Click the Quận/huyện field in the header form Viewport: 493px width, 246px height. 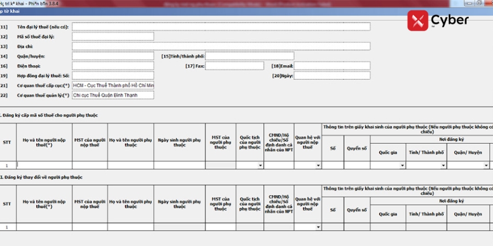[x=113, y=56]
